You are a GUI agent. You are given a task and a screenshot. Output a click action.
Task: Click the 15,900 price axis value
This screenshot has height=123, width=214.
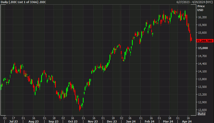(x=202, y=25)
